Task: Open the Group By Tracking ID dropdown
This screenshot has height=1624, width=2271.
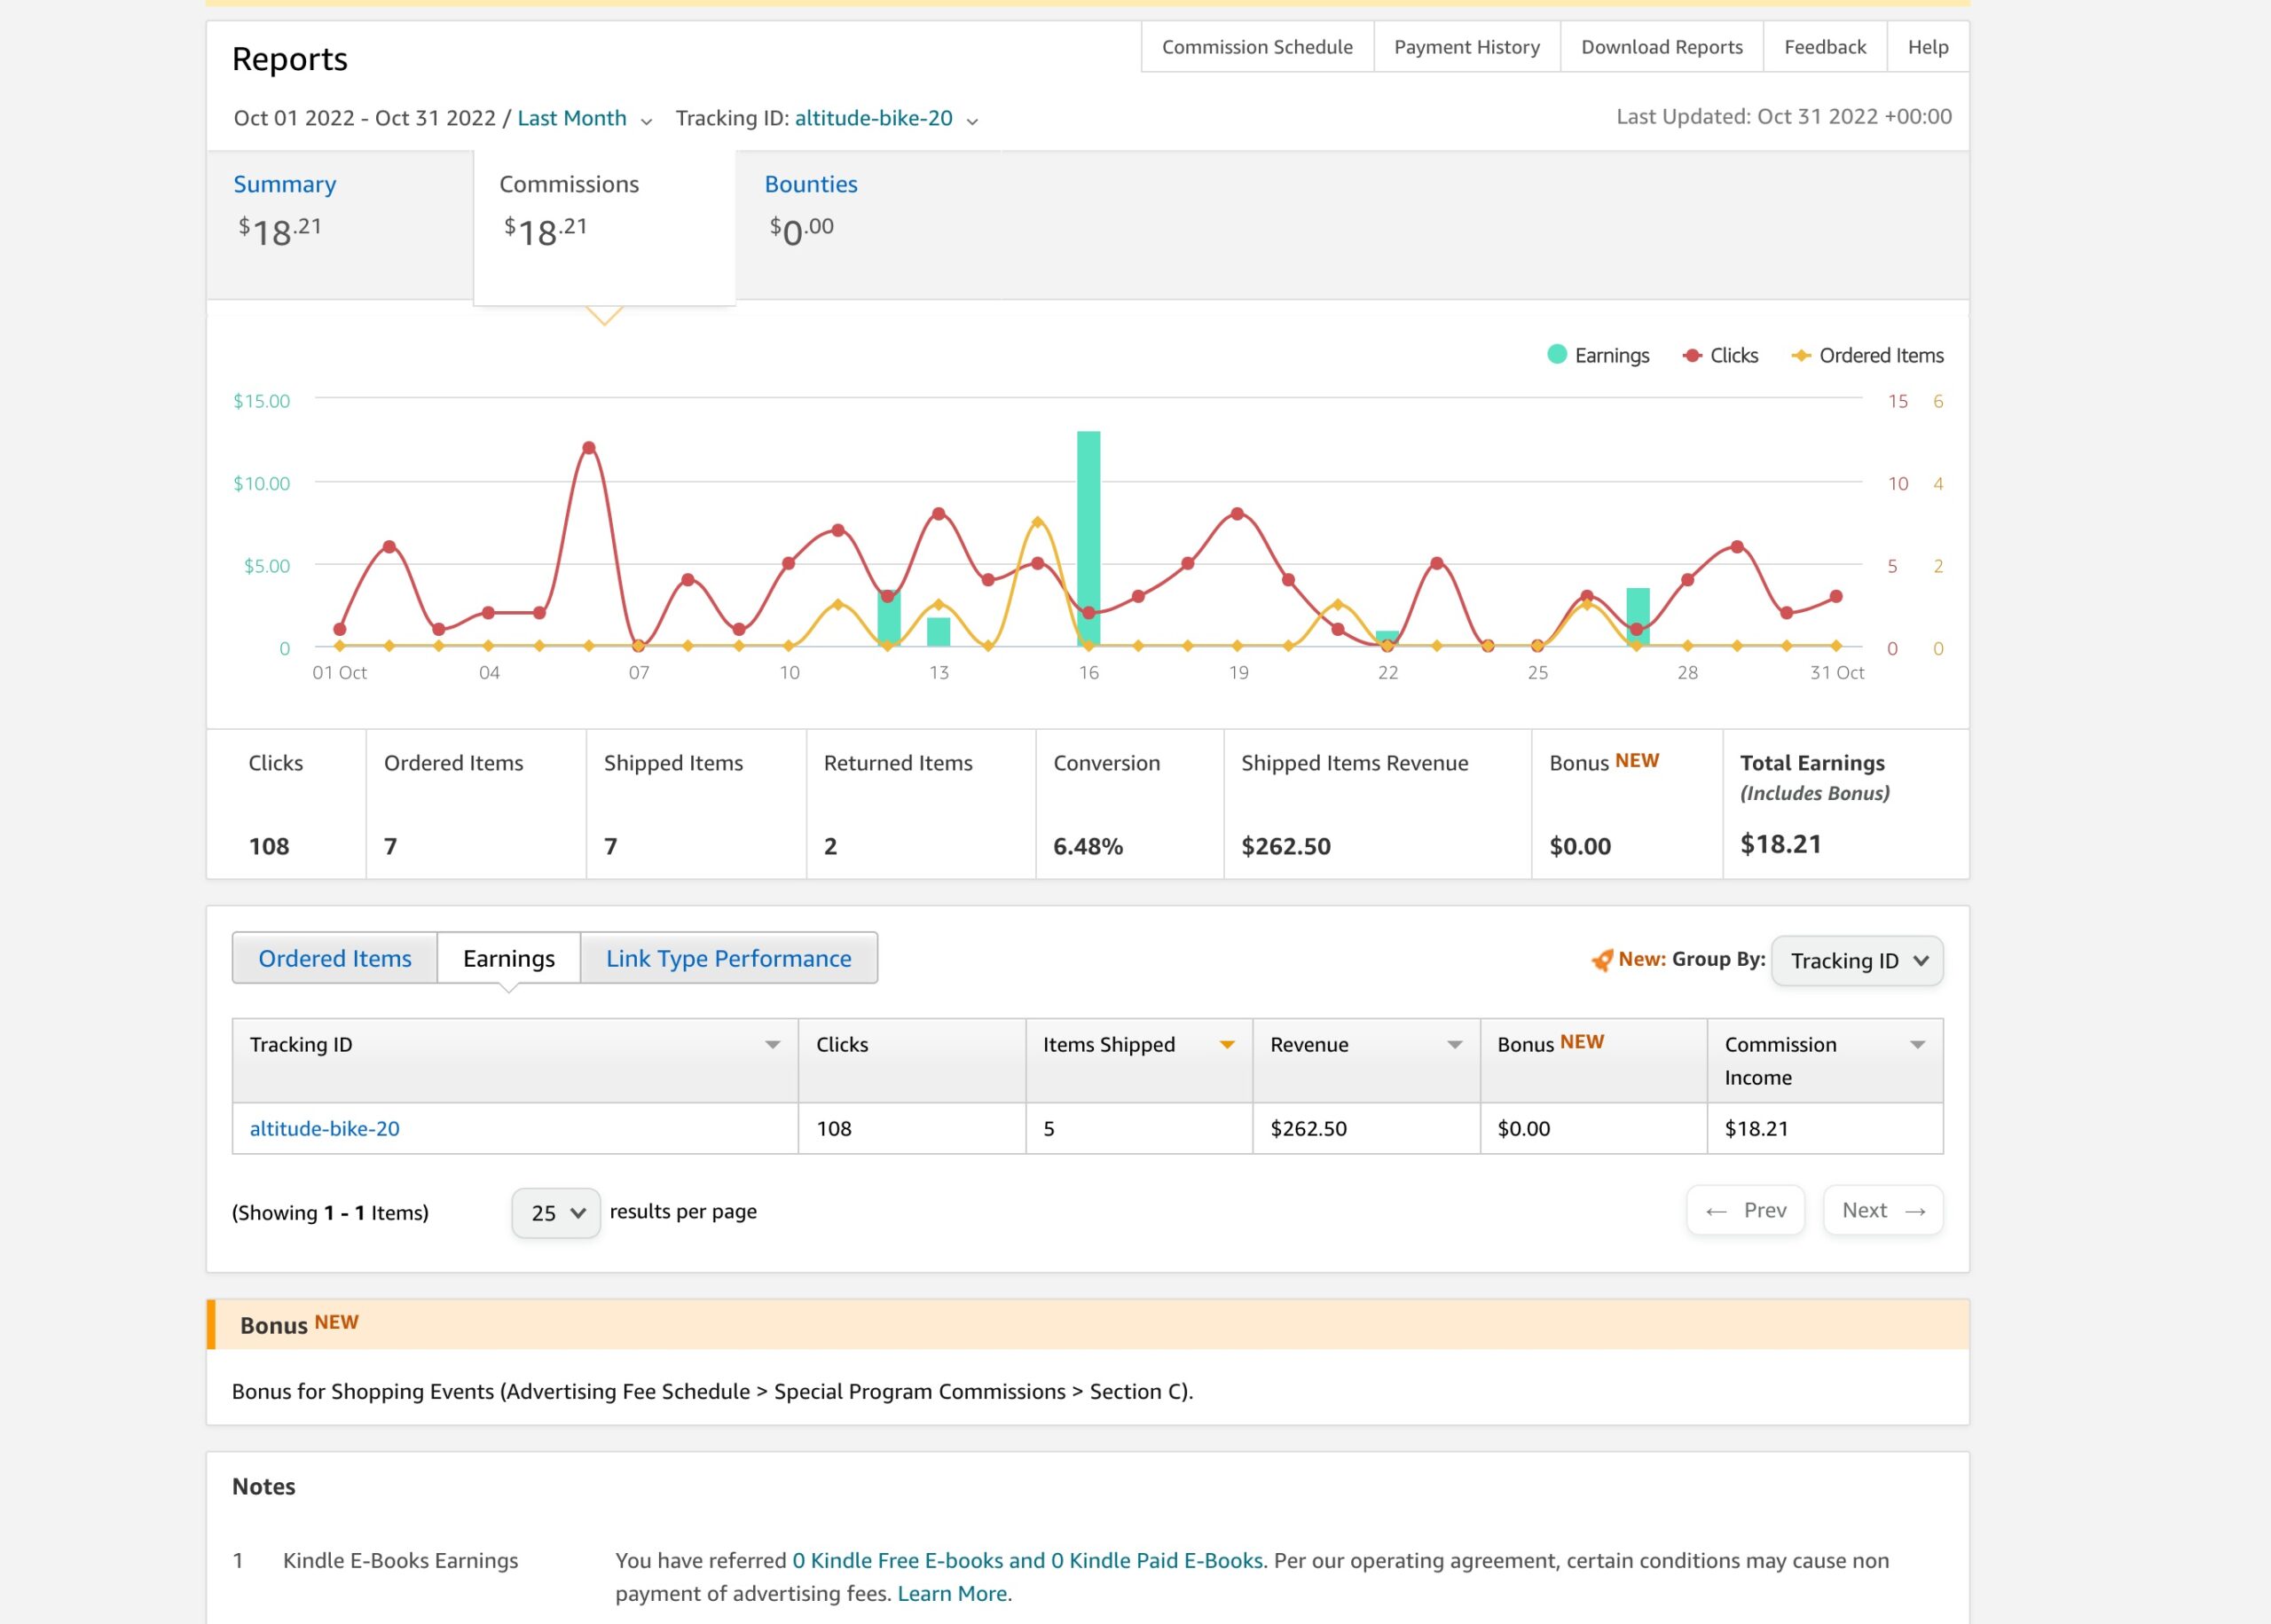Action: point(1857,961)
